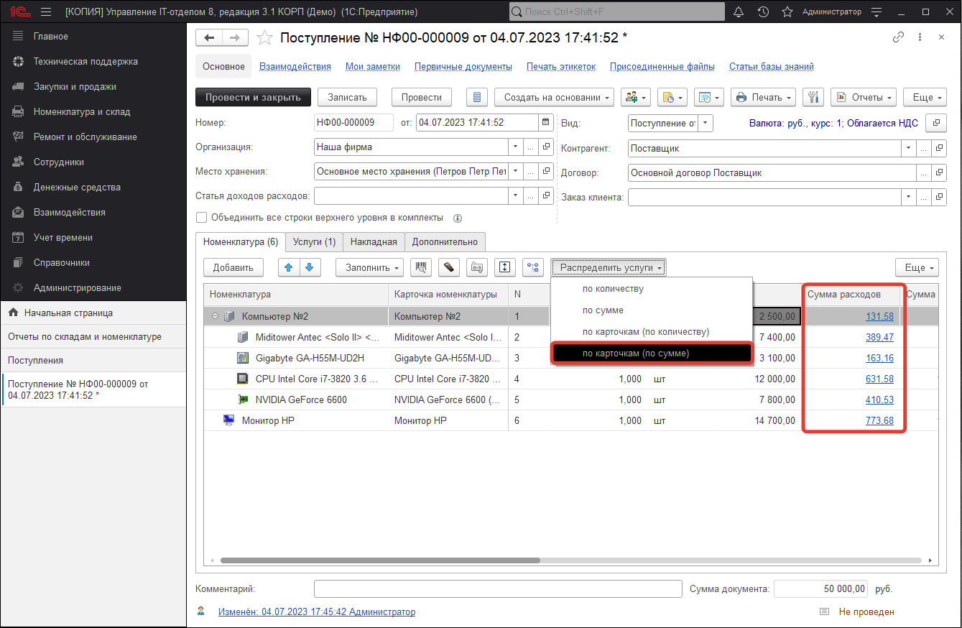Viewport: 962px width, 628px height.
Task: Click the Провести и закрыть button
Action: point(253,97)
